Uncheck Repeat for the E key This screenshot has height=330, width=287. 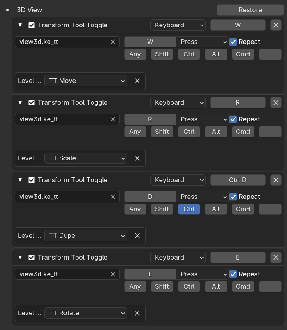pyautogui.click(x=233, y=274)
